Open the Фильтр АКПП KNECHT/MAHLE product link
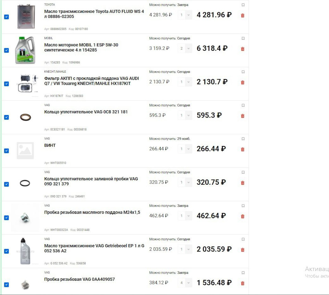Image resolution: width=329 pixels, height=295 pixels. [x=92, y=81]
